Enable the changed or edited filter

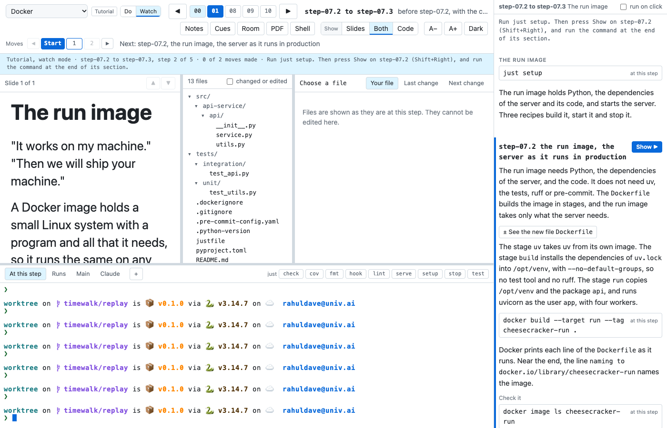230,81
